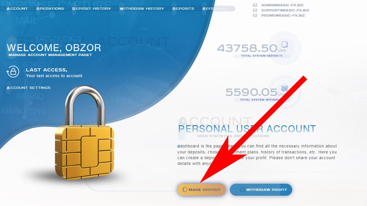The width and height of the screenshot is (367, 206).
Task: Click the coins icon by total system withdrawals
Action: point(284,89)
